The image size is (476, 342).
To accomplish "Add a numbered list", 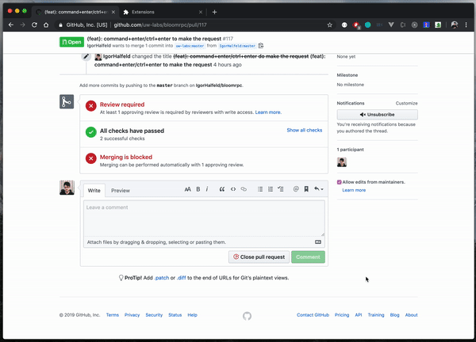I will [x=271, y=189].
